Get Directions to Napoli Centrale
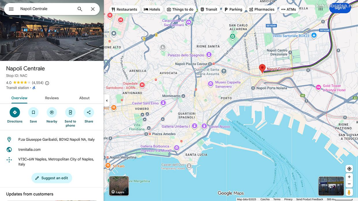 pyautogui.click(x=15, y=112)
